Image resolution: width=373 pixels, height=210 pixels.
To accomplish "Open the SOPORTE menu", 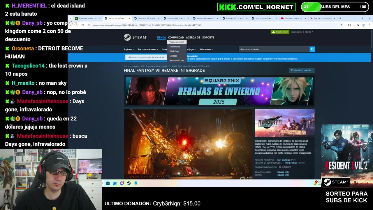I will click(208, 37).
